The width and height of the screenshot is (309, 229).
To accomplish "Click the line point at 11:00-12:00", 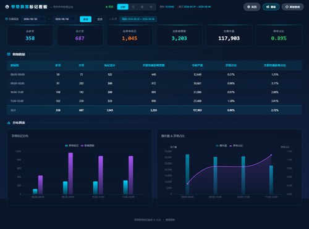I will click(271, 155).
